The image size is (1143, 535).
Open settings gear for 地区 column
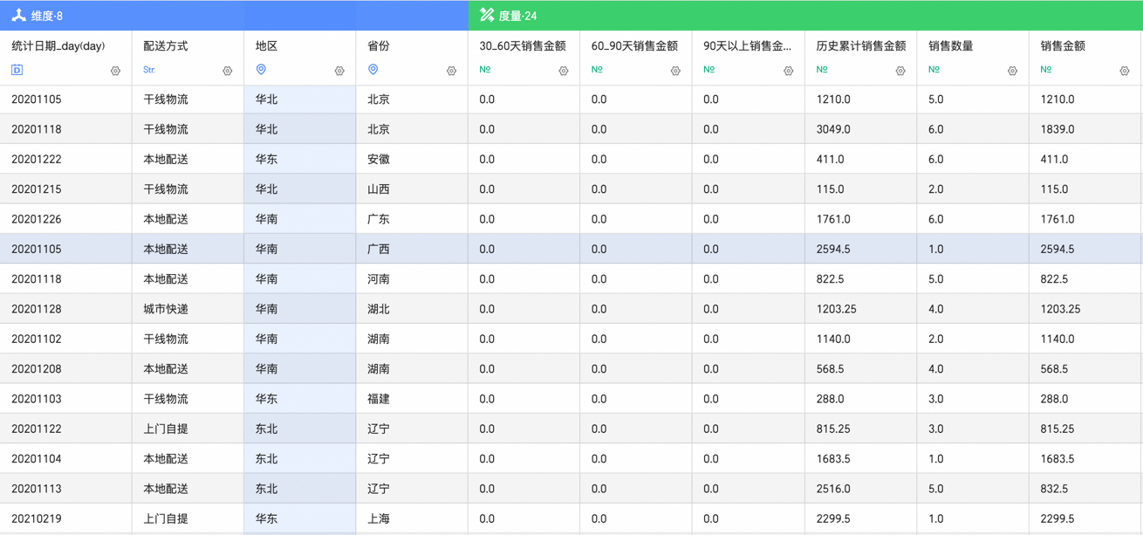(339, 71)
